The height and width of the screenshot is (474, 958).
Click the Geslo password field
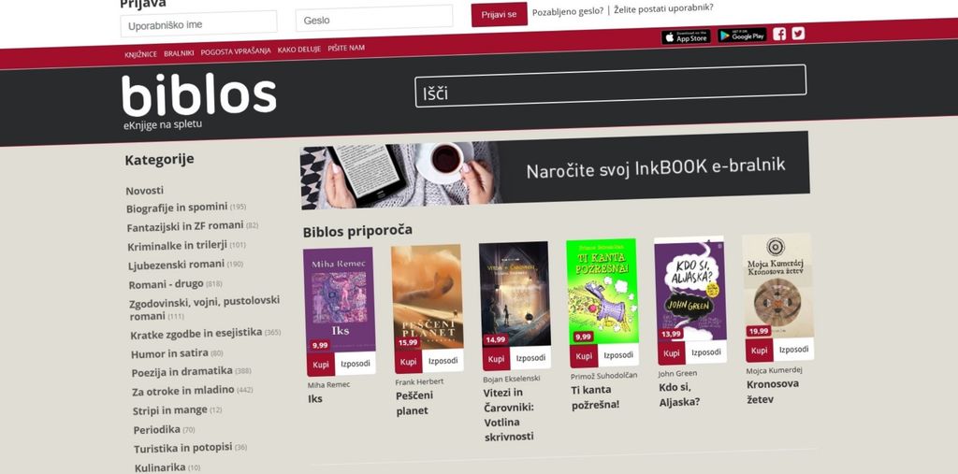(374, 19)
